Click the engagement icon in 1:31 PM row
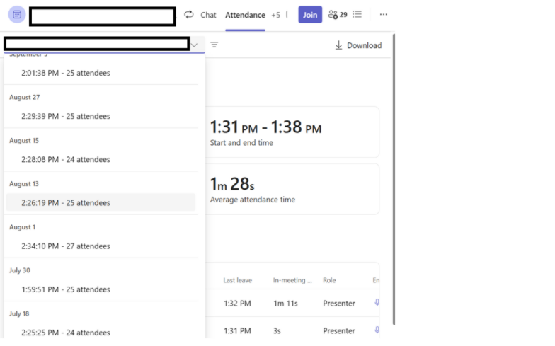Image resolution: width=555 pixels, height=346 pixels. (x=377, y=330)
